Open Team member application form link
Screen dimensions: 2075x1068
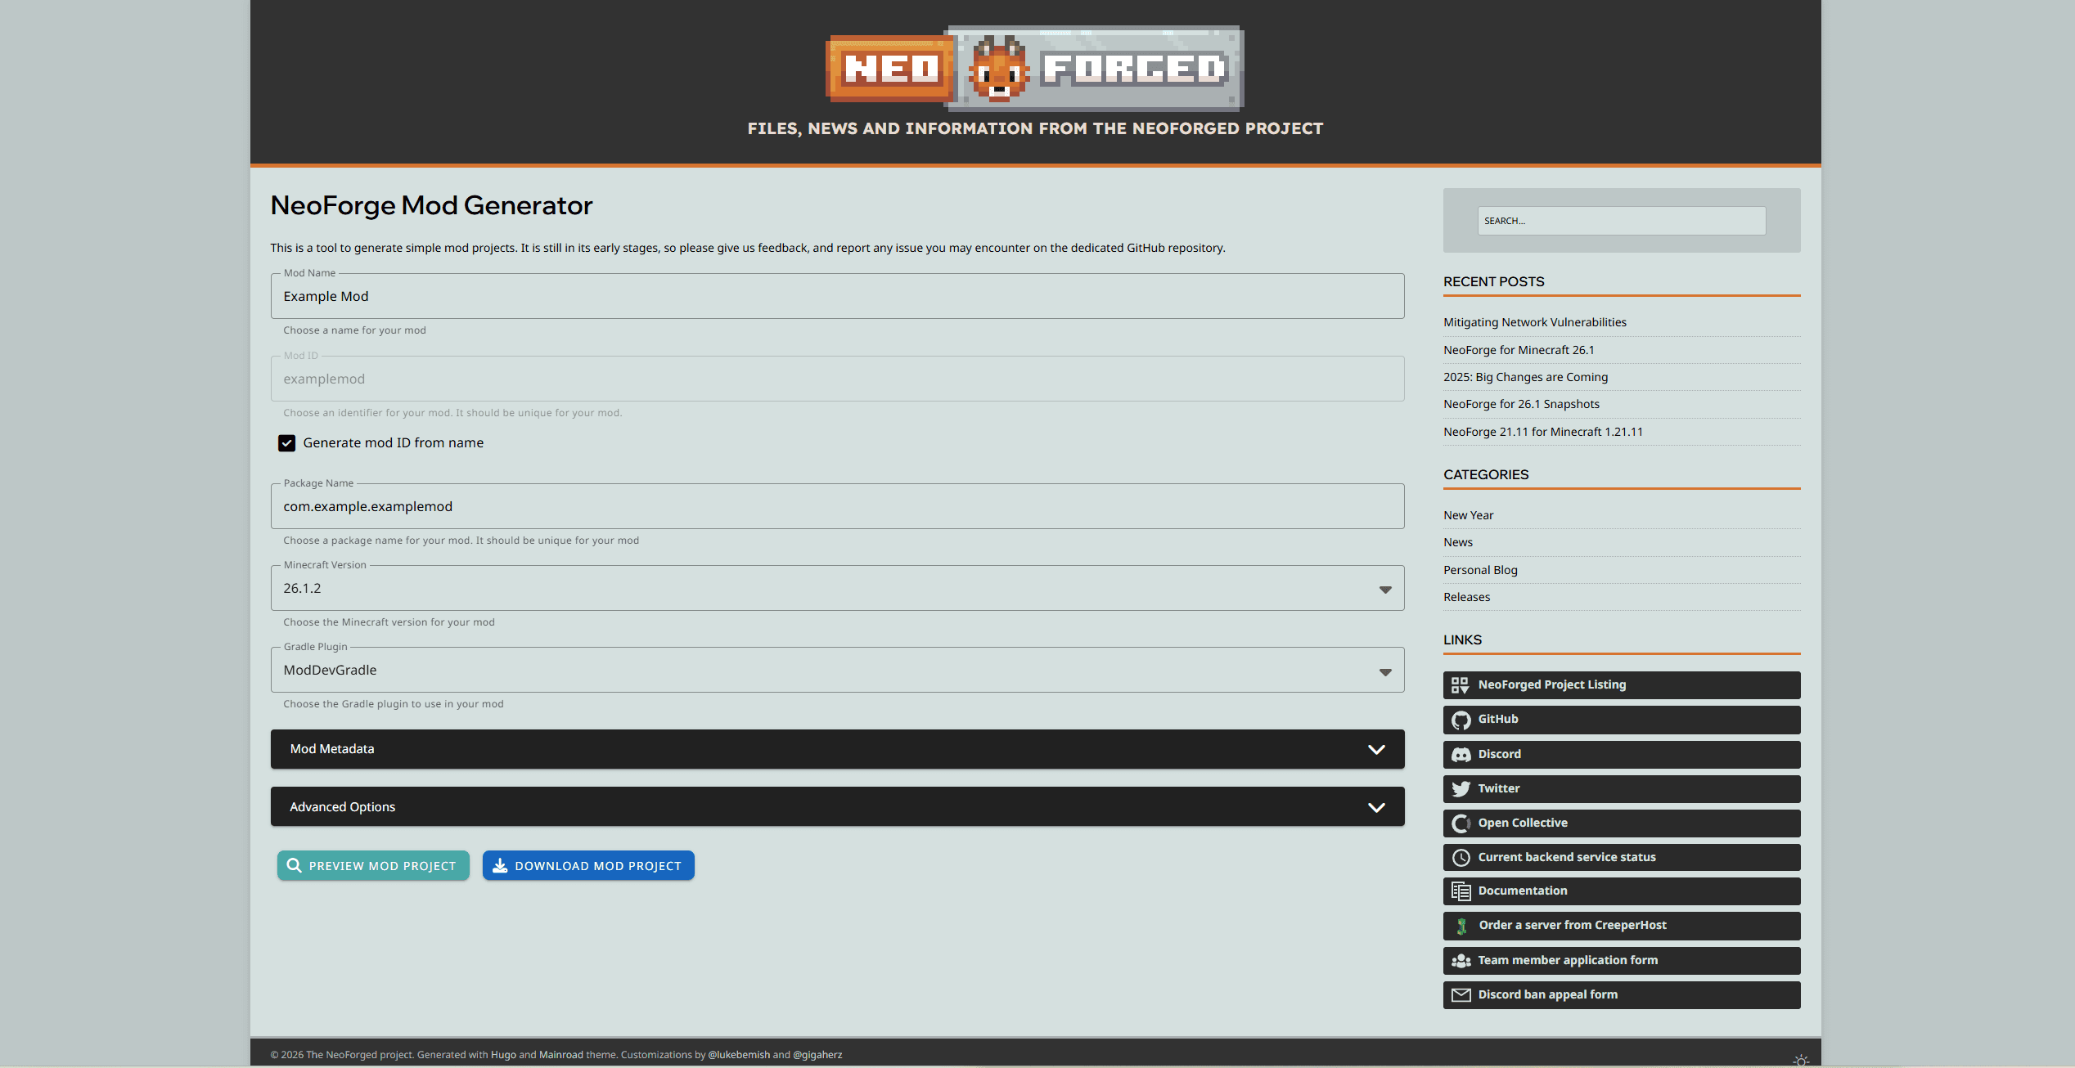point(1621,961)
